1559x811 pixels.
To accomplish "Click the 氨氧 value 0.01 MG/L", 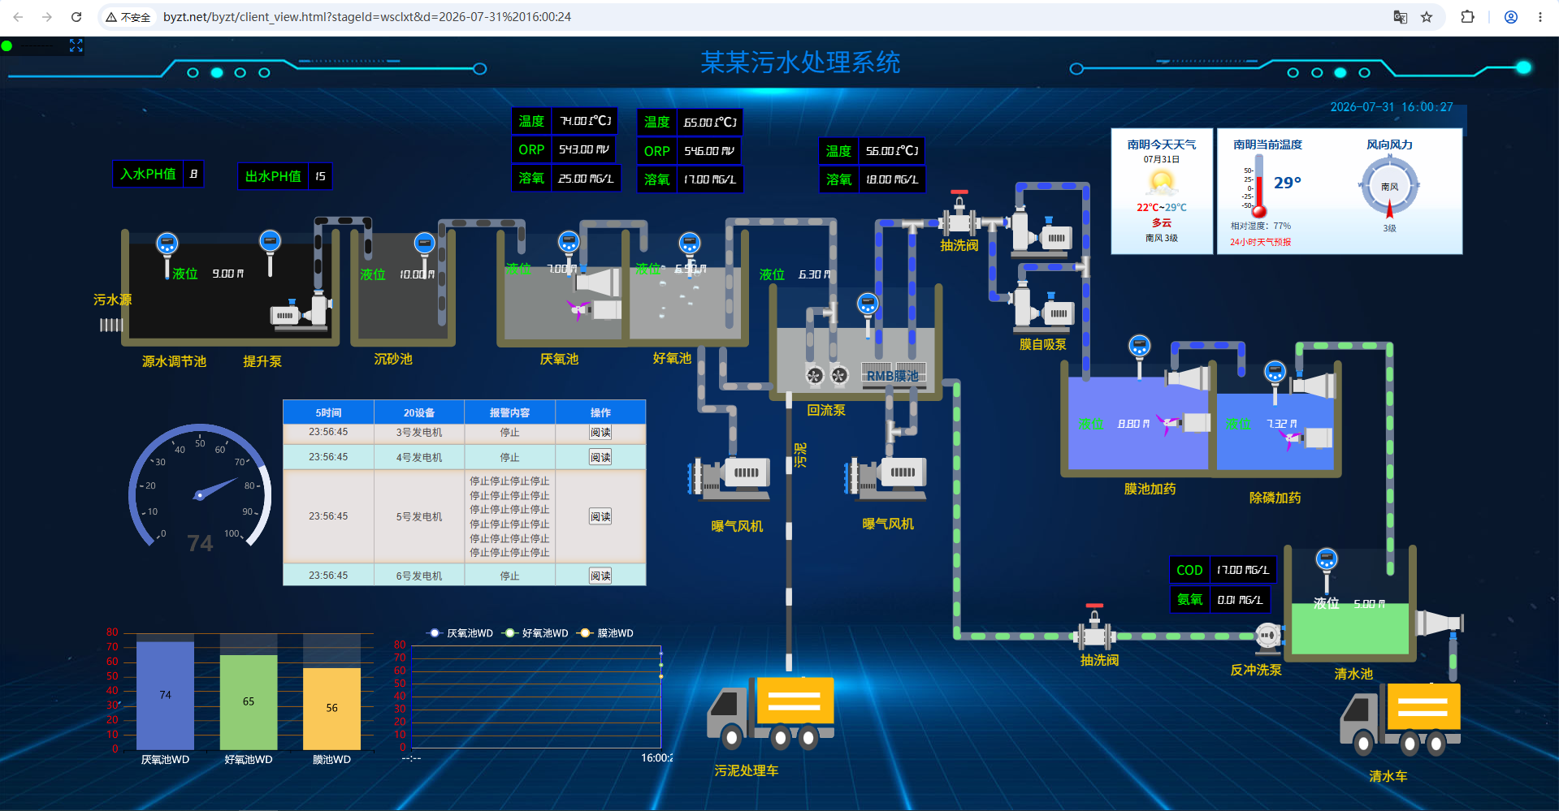I will 1240,600.
